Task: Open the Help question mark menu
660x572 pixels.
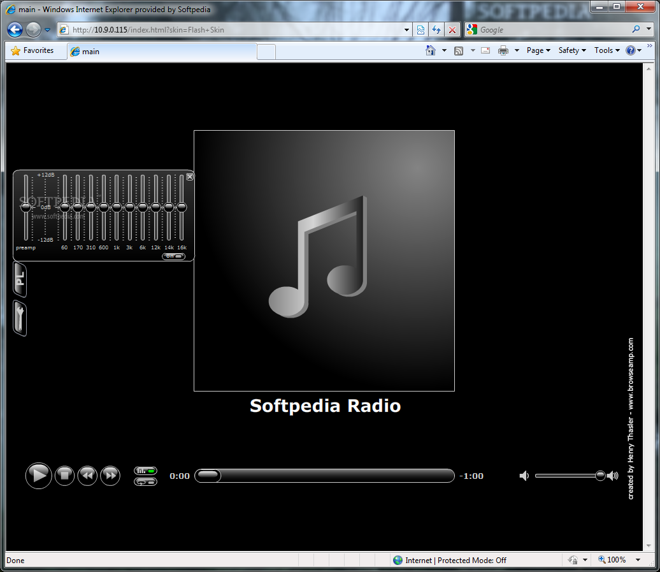Action: [633, 50]
